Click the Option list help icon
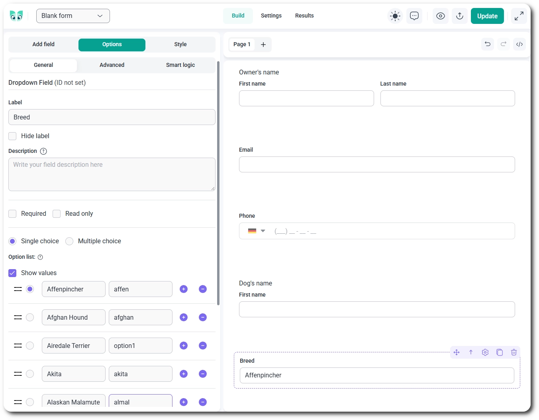539x420 pixels. 40,257
